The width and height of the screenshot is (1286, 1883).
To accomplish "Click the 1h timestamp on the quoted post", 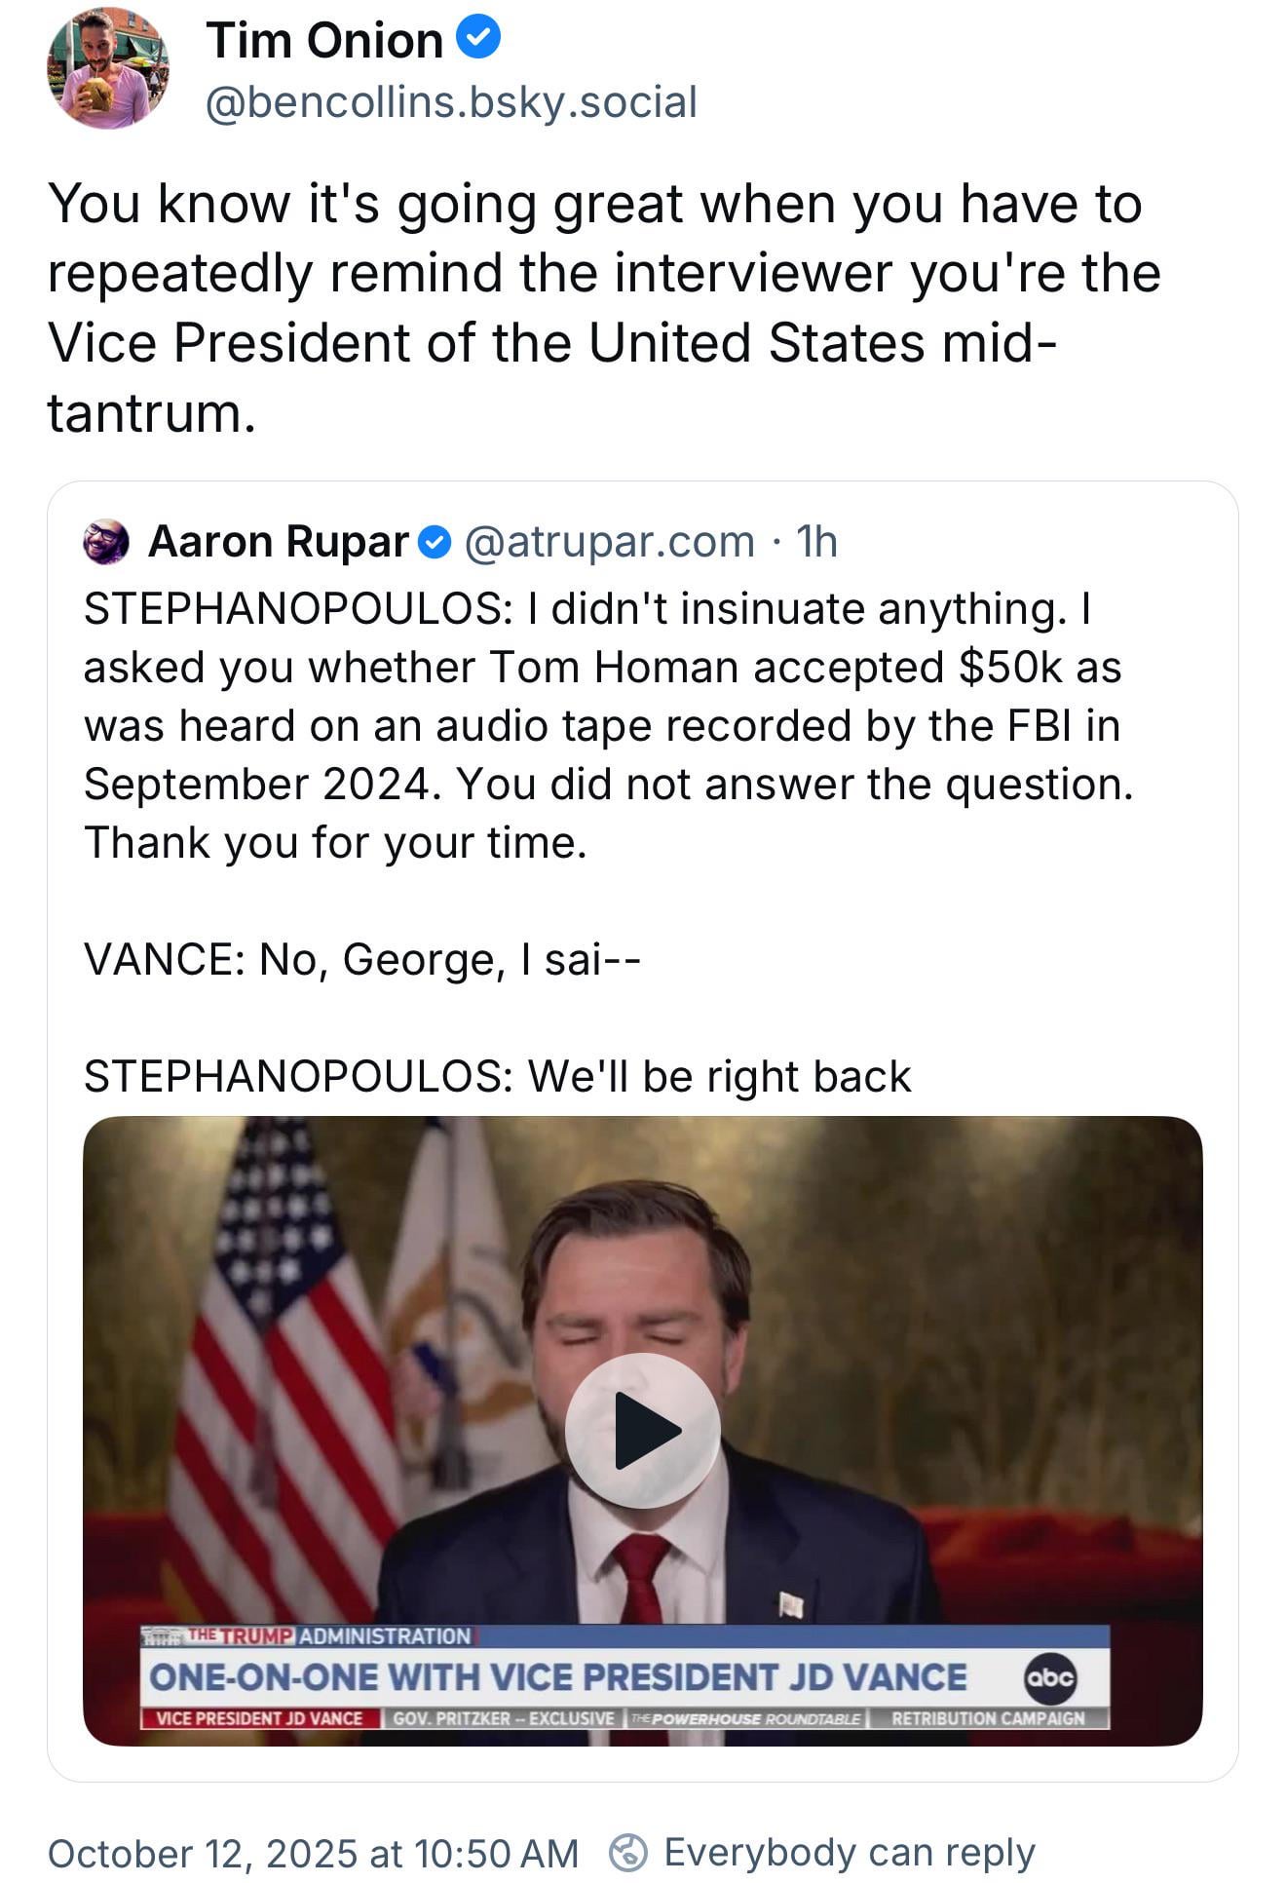I will (x=816, y=542).
